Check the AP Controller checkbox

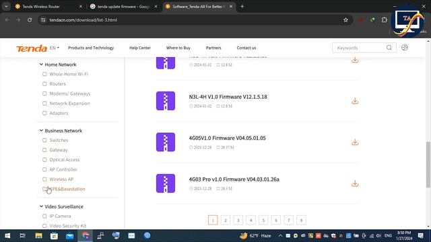(44, 169)
